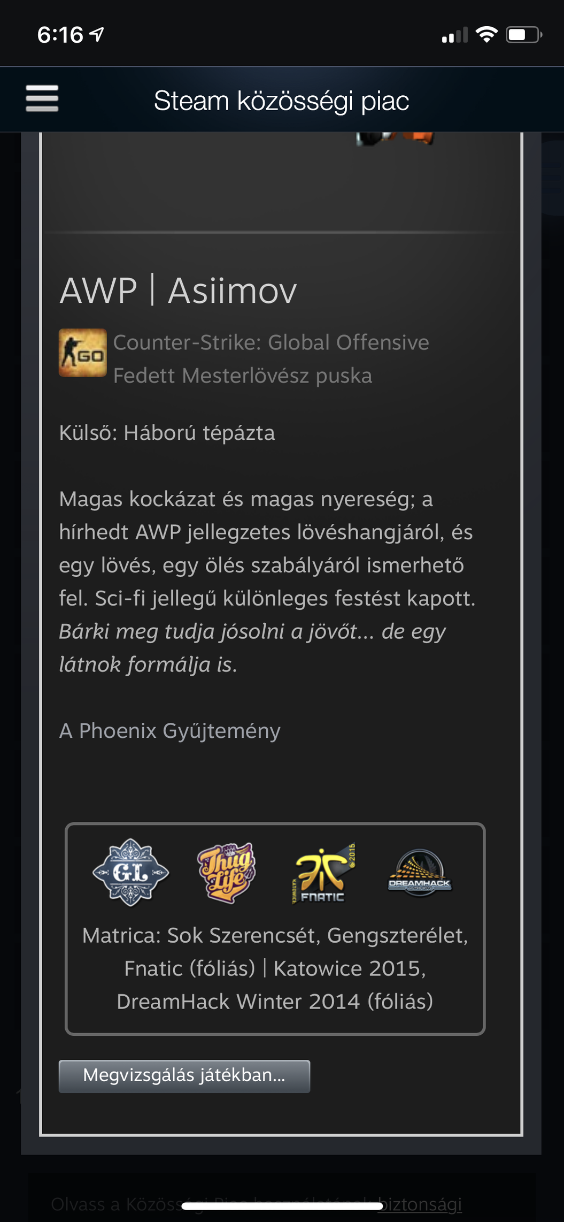Select the Thug Life sticker
This screenshot has height=1222, width=564.
point(226,873)
